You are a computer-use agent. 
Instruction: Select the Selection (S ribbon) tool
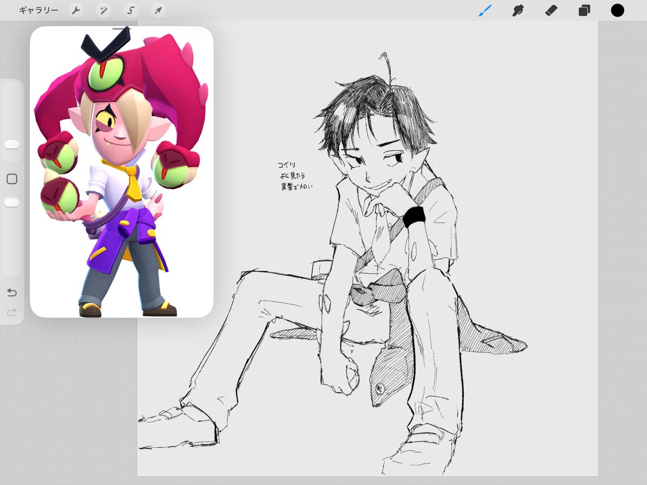tap(131, 10)
